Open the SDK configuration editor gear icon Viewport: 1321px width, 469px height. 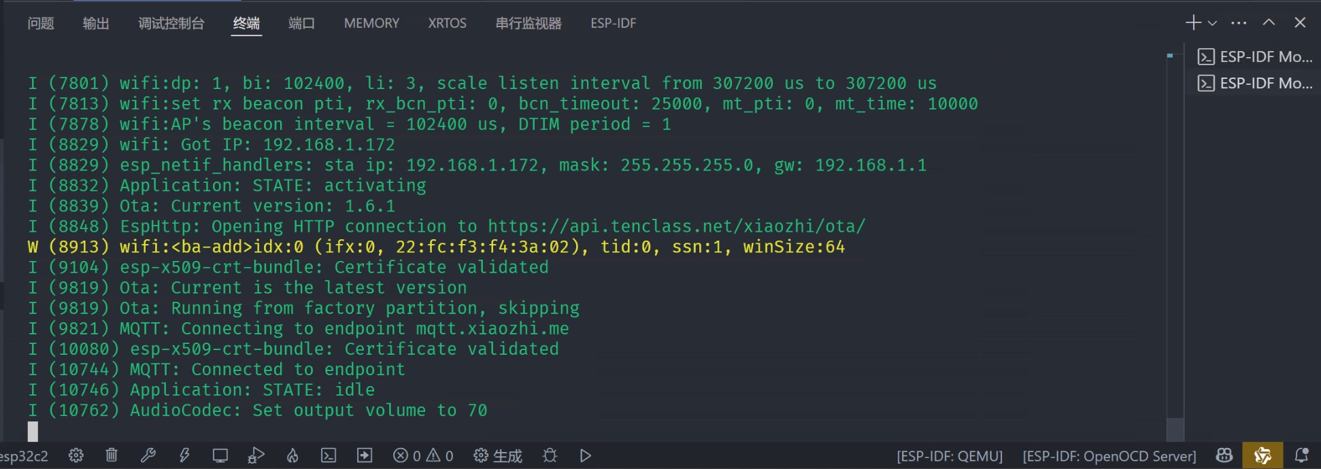[76, 455]
